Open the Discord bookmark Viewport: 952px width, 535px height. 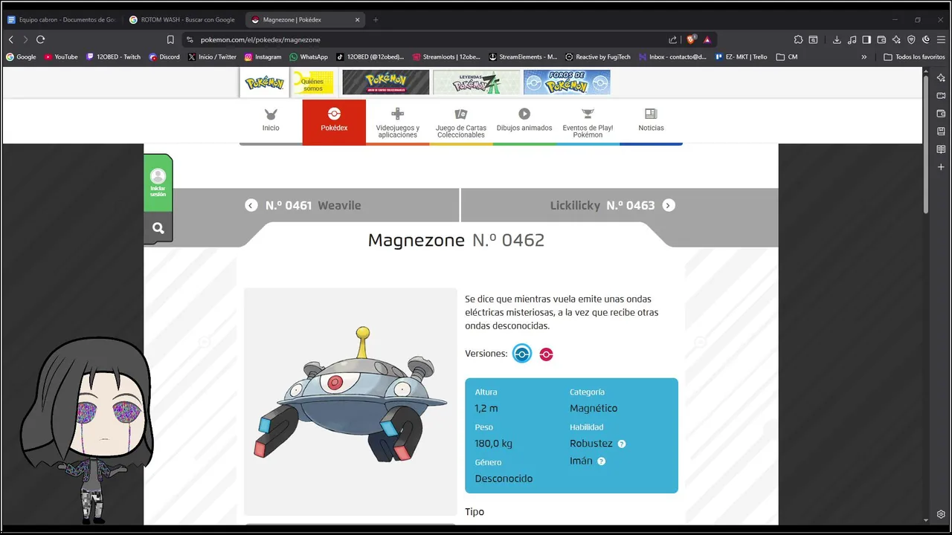(164, 56)
